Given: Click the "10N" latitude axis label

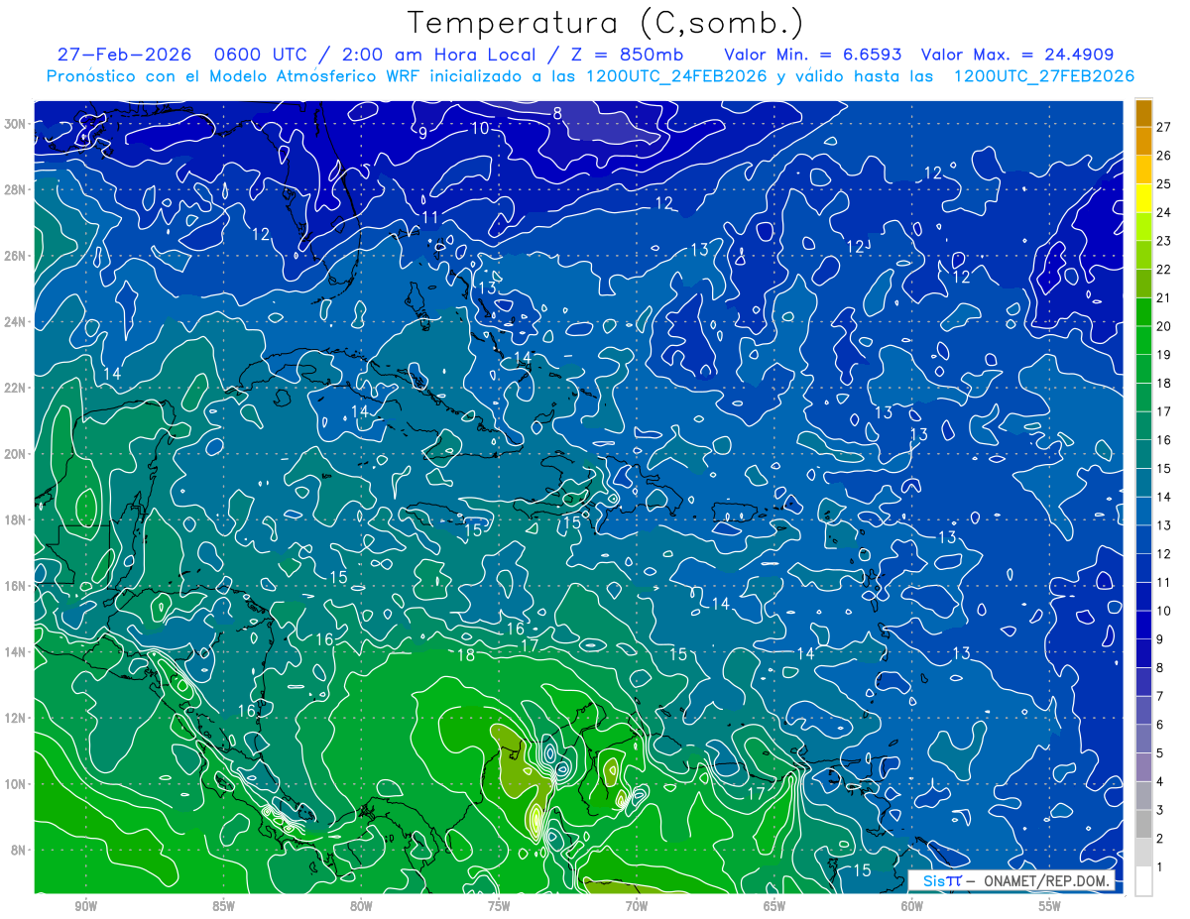Looking at the screenshot, I should click(17, 783).
